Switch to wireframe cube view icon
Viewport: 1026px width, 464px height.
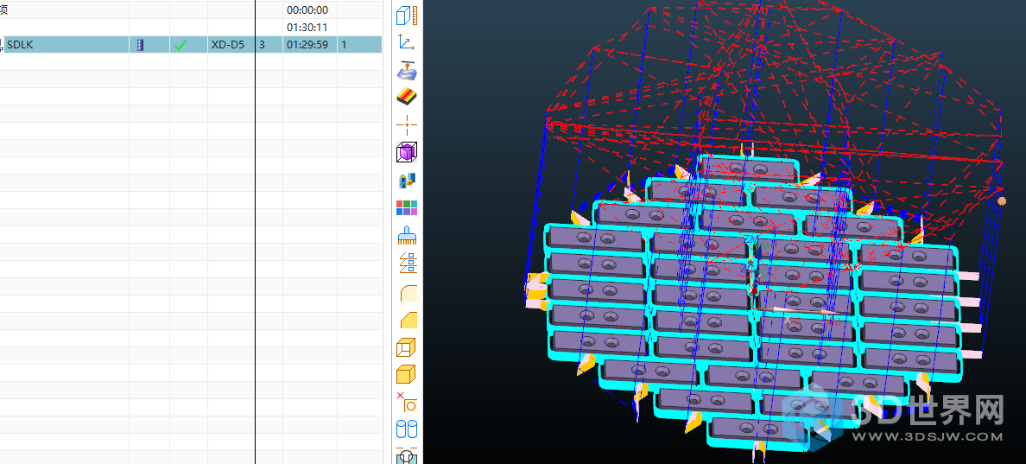tap(407, 346)
